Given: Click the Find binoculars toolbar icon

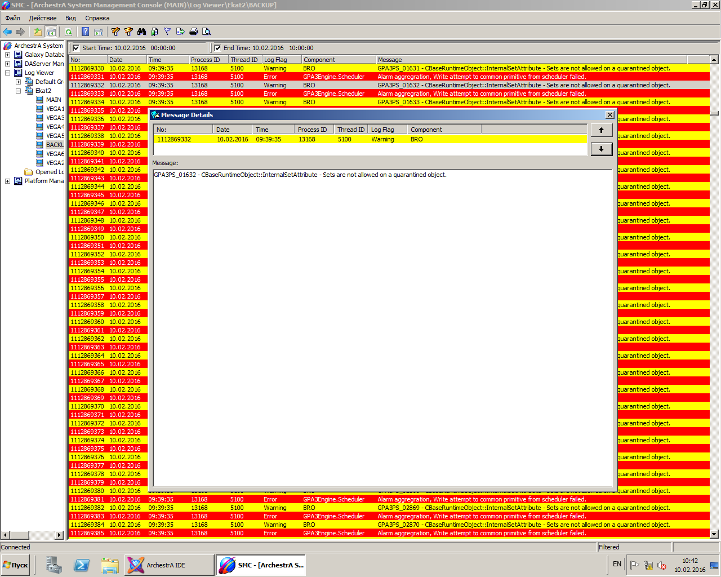Looking at the screenshot, I should 141,32.
